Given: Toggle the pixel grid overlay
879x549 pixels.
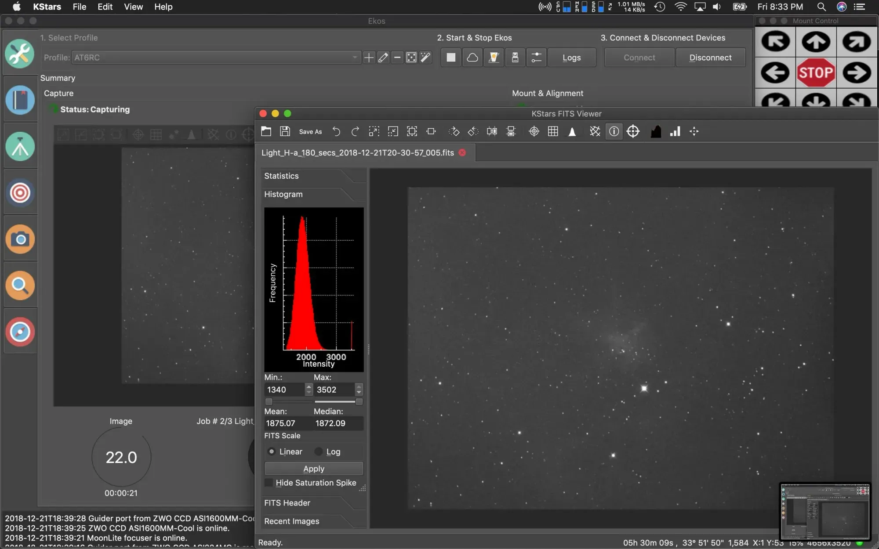Looking at the screenshot, I should point(553,131).
